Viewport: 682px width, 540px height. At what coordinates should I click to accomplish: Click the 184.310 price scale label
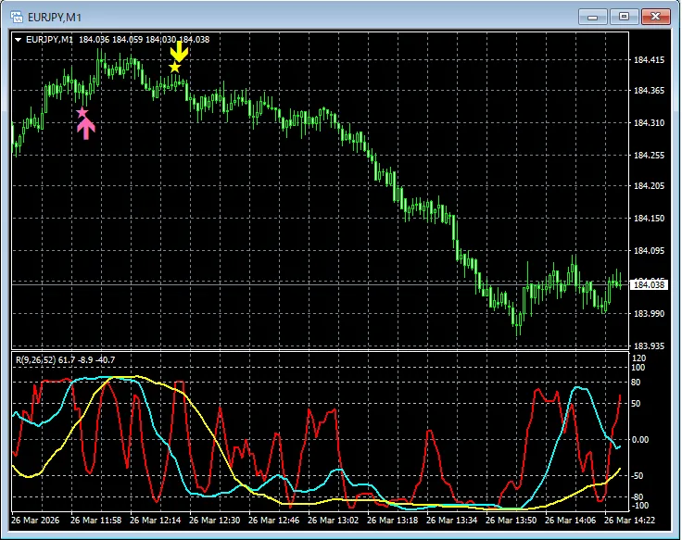click(649, 123)
